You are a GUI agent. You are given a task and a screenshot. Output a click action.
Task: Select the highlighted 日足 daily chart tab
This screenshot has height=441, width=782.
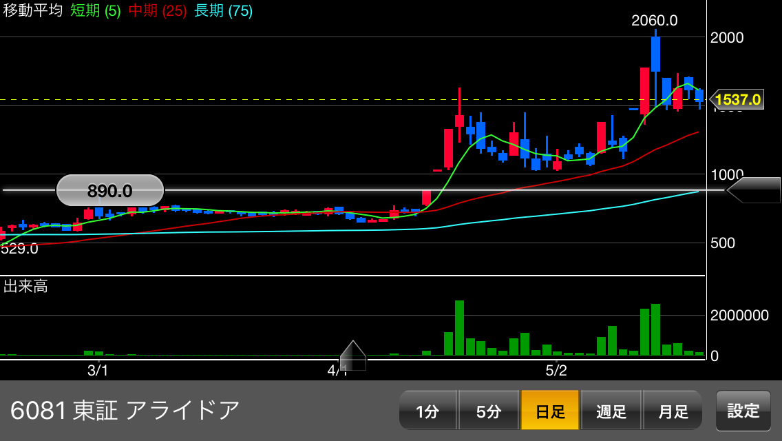click(550, 411)
